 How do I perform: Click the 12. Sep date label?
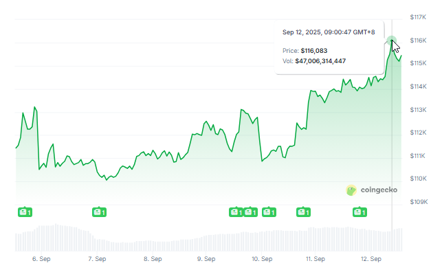click(x=371, y=259)
